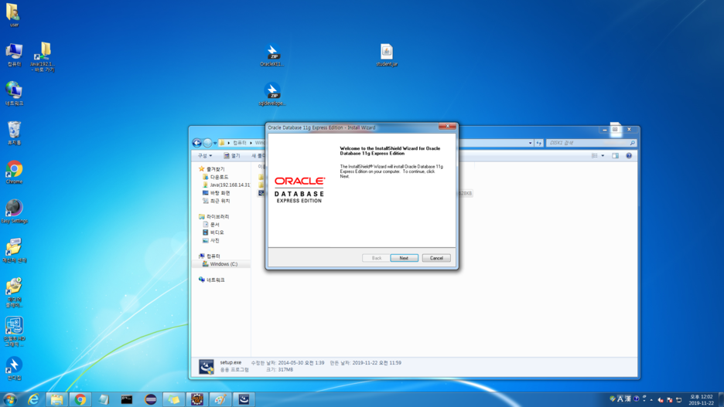Open the user folder on the desktop

13,15
